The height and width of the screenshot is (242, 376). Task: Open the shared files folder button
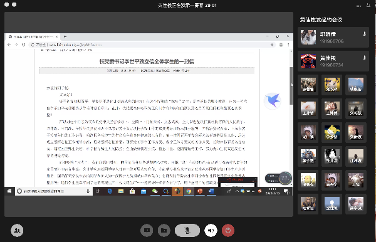click(164, 230)
